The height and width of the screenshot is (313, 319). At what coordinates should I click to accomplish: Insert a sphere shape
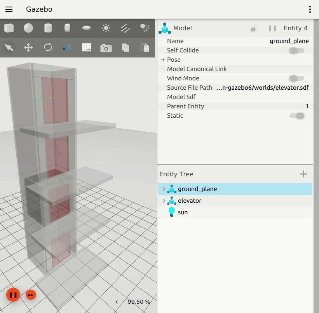click(x=28, y=28)
